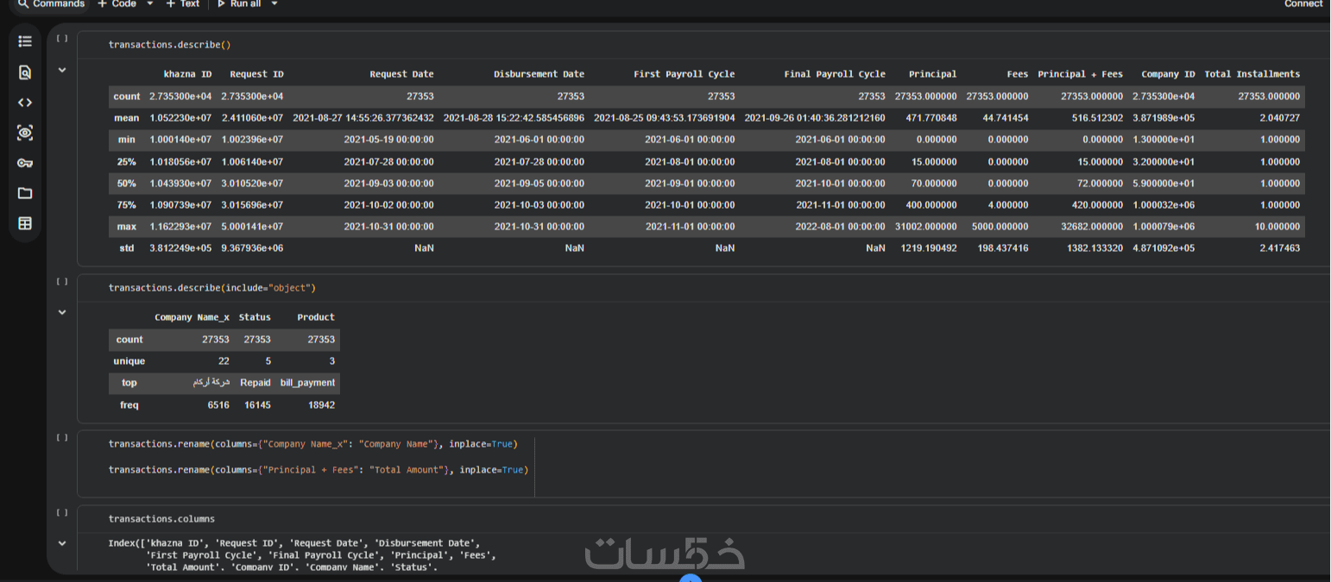Screen dimensions: 1331x582
Task: Select the Fees column header
Action: (1017, 74)
